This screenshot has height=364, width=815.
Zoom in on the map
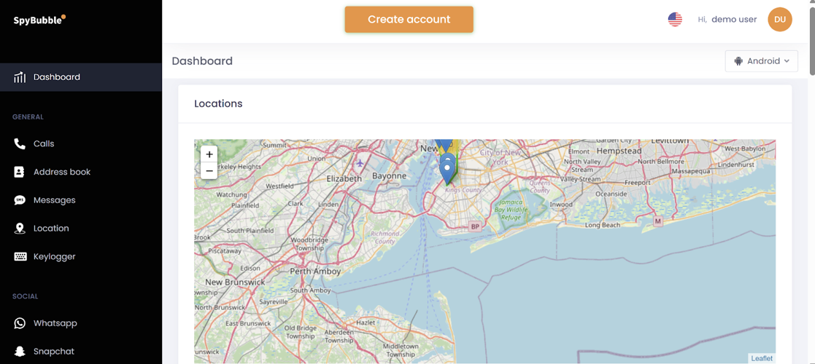pos(209,154)
